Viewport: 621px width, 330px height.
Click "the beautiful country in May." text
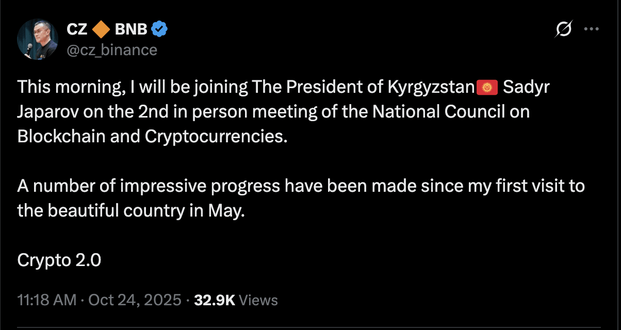coord(129,210)
